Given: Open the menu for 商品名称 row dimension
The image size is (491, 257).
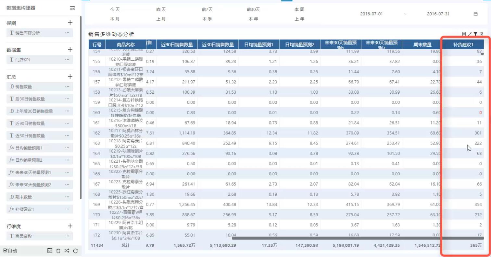Looking at the screenshot, I should click(x=67, y=236).
